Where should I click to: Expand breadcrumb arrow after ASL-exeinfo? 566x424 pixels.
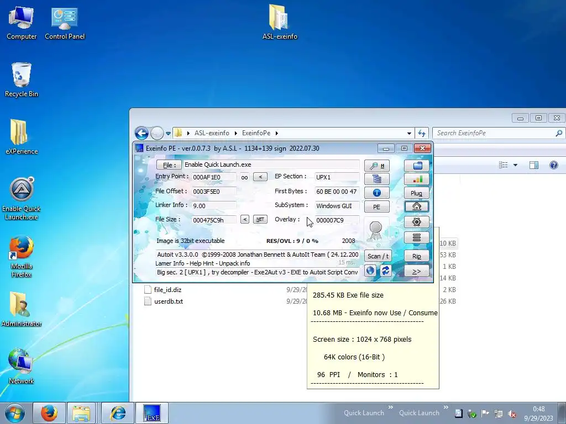235,134
